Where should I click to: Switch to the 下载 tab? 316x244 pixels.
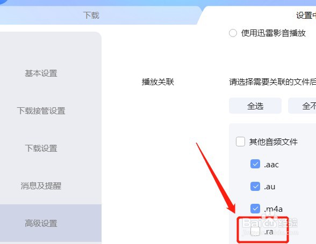pos(91,16)
